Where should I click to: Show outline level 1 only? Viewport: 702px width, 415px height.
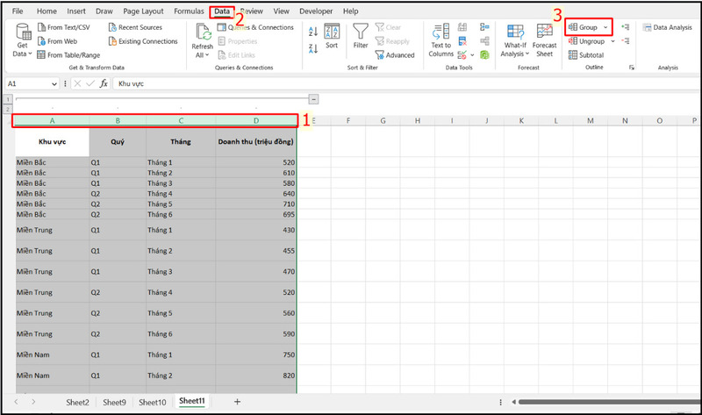point(9,99)
